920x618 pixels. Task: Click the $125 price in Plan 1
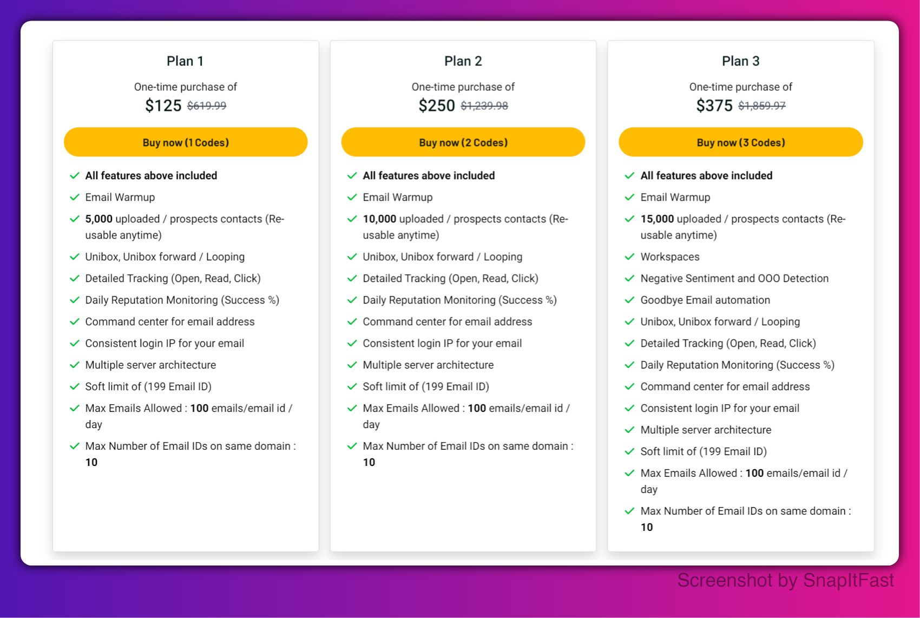tap(163, 106)
